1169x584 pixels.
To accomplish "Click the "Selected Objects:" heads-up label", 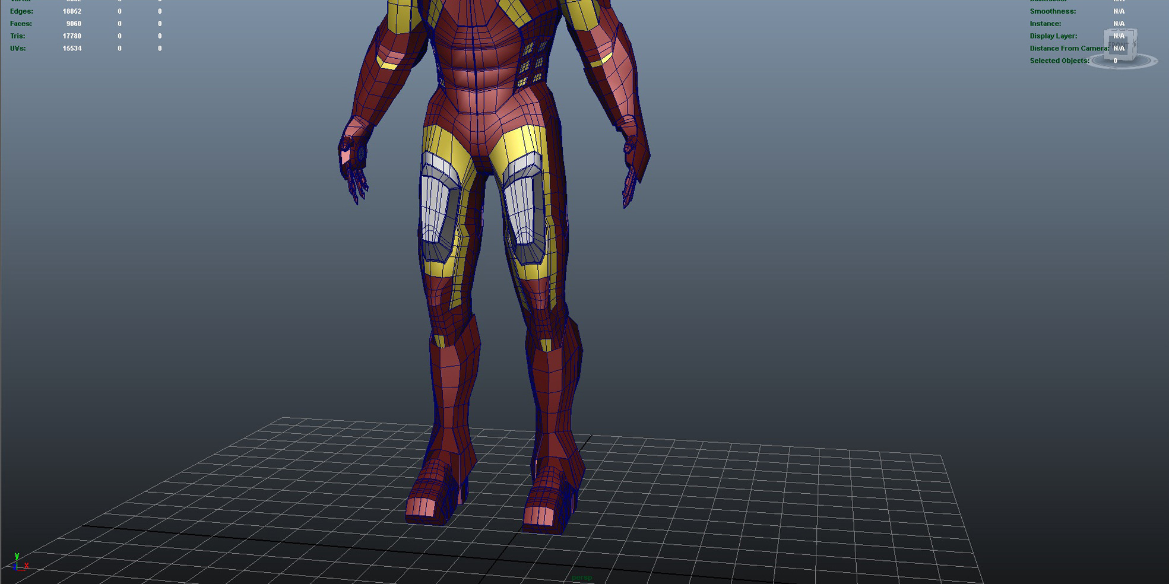I will [1060, 61].
